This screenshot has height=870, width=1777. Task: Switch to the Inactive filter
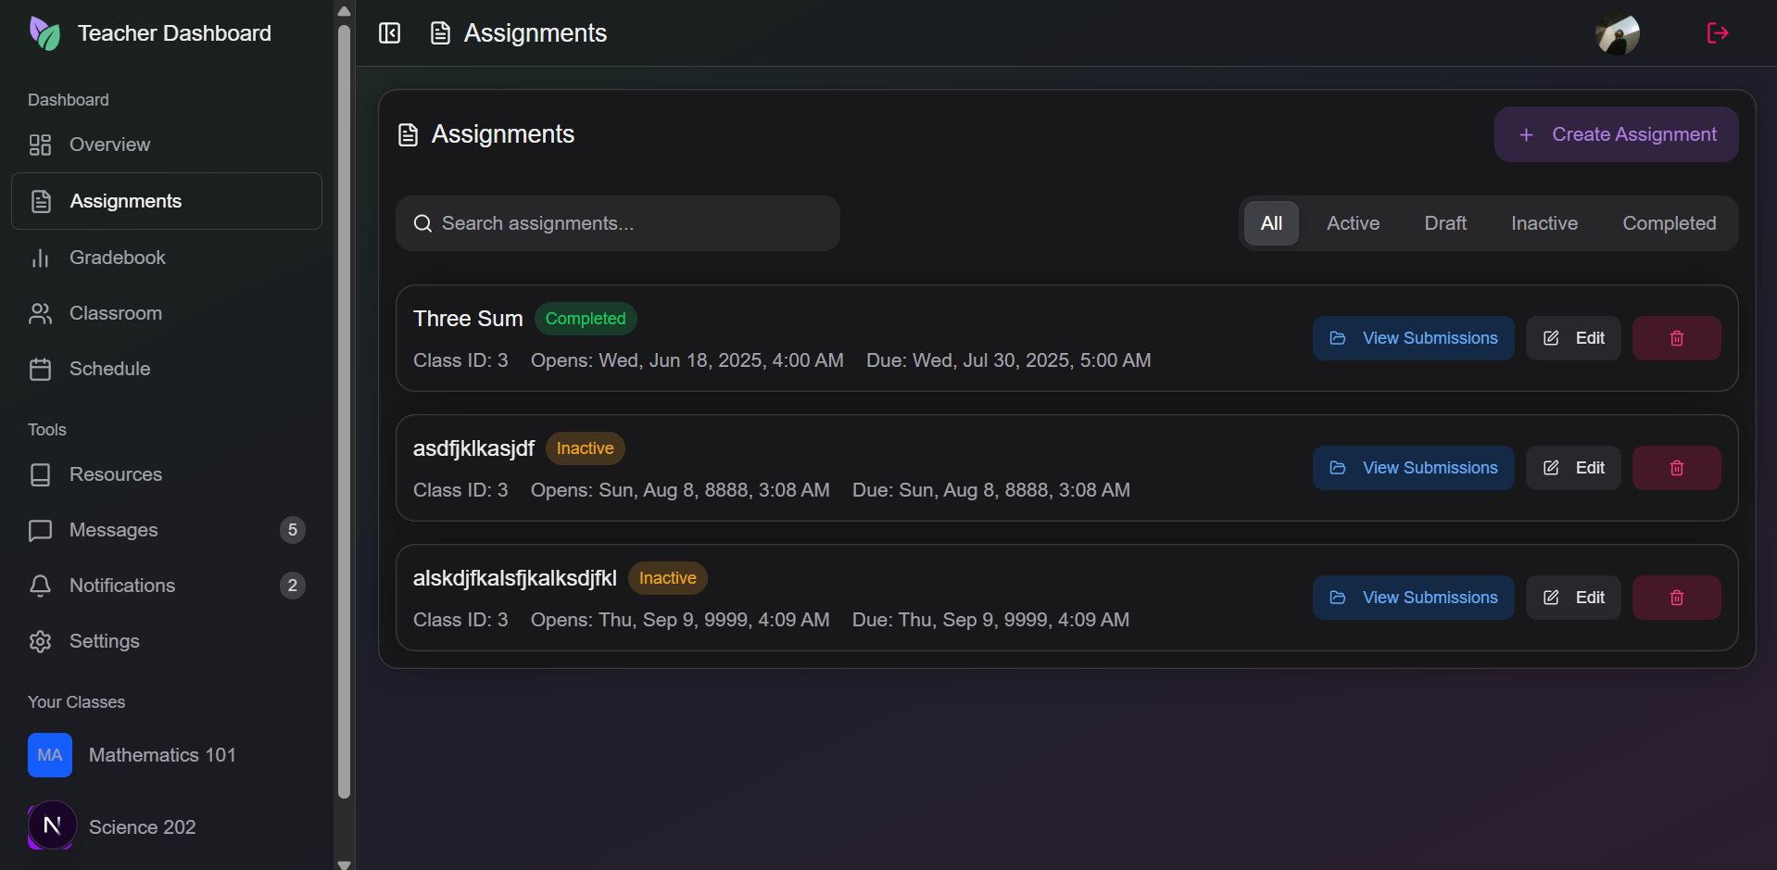[1544, 223]
